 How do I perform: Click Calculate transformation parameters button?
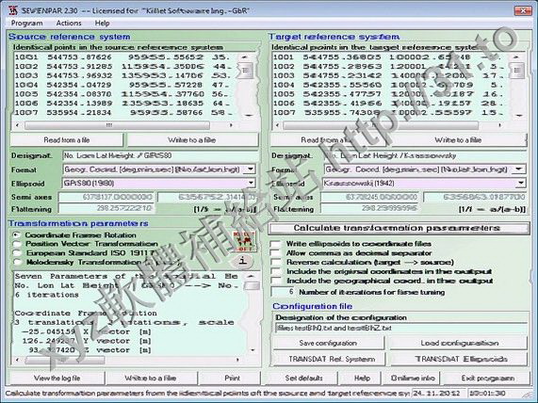(399, 228)
